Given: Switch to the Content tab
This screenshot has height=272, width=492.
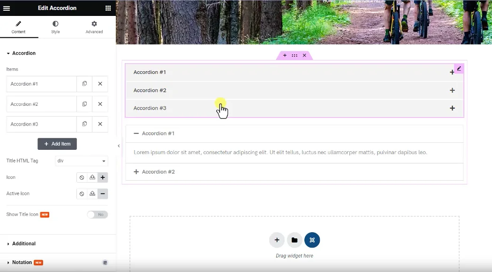Looking at the screenshot, I should (x=18, y=28).
